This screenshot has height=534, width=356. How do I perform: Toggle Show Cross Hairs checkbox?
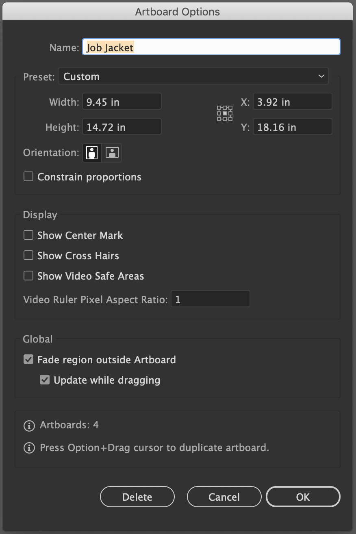click(x=28, y=255)
